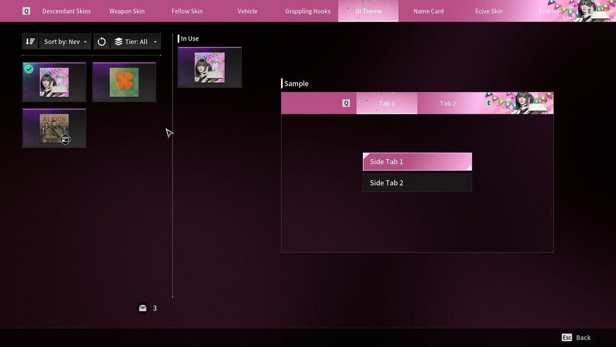Open the Emotes tab

[x=549, y=11]
